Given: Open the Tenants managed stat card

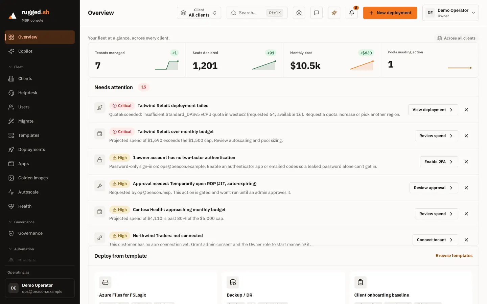Looking at the screenshot, I should tap(137, 60).
